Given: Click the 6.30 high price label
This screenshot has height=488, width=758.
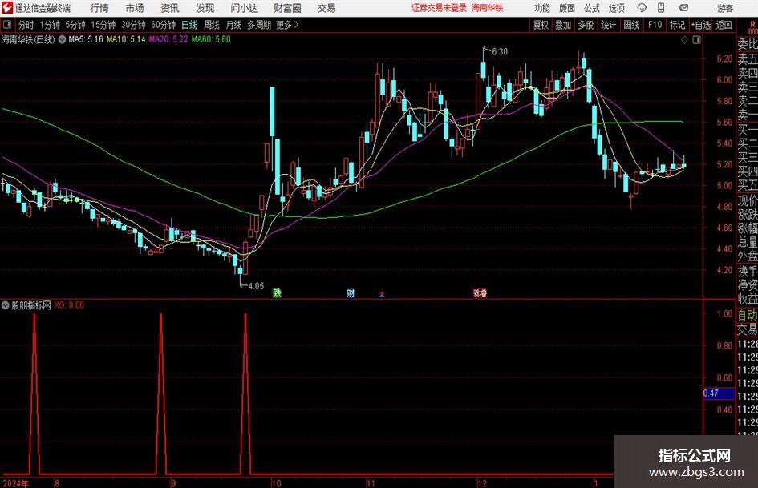Looking at the screenshot, I should coord(500,51).
